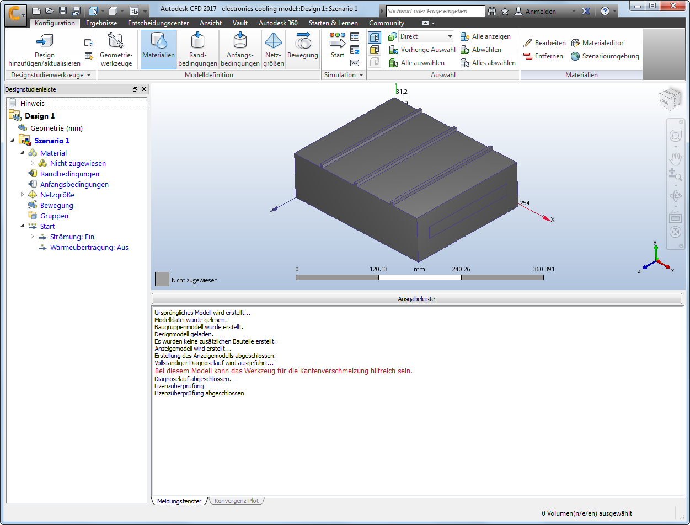The width and height of the screenshot is (690, 525).
Task: Click the New file icon in quick access toolbar
Action: (36, 10)
